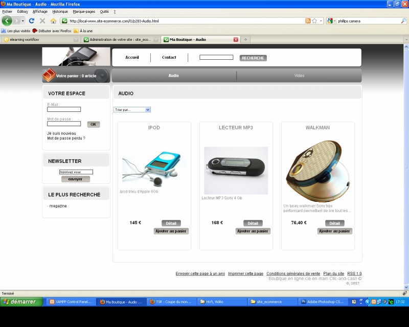This screenshot has height=327, width=409.
Task: Add Lecteur MP3 to panier
Action: pos(253,231)
